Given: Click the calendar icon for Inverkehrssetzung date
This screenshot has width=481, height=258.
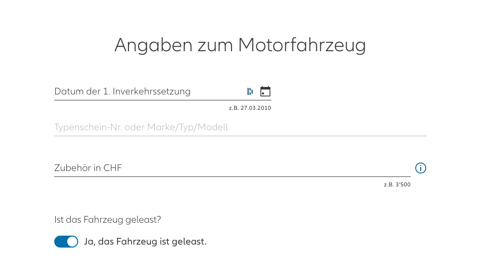Looking at the screenshot, I should (x=265, y=91).
